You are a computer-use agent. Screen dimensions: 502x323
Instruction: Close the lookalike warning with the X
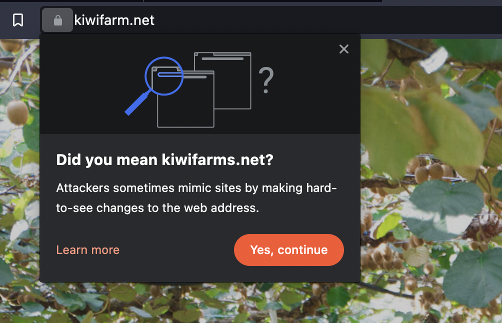pos(344,49)
